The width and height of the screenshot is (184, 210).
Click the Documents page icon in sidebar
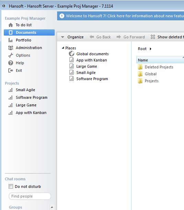click(11, 32)
